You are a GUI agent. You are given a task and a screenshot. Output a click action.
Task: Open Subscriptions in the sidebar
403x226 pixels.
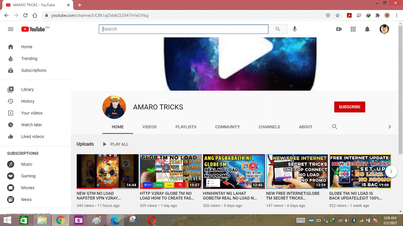(35, 70)
